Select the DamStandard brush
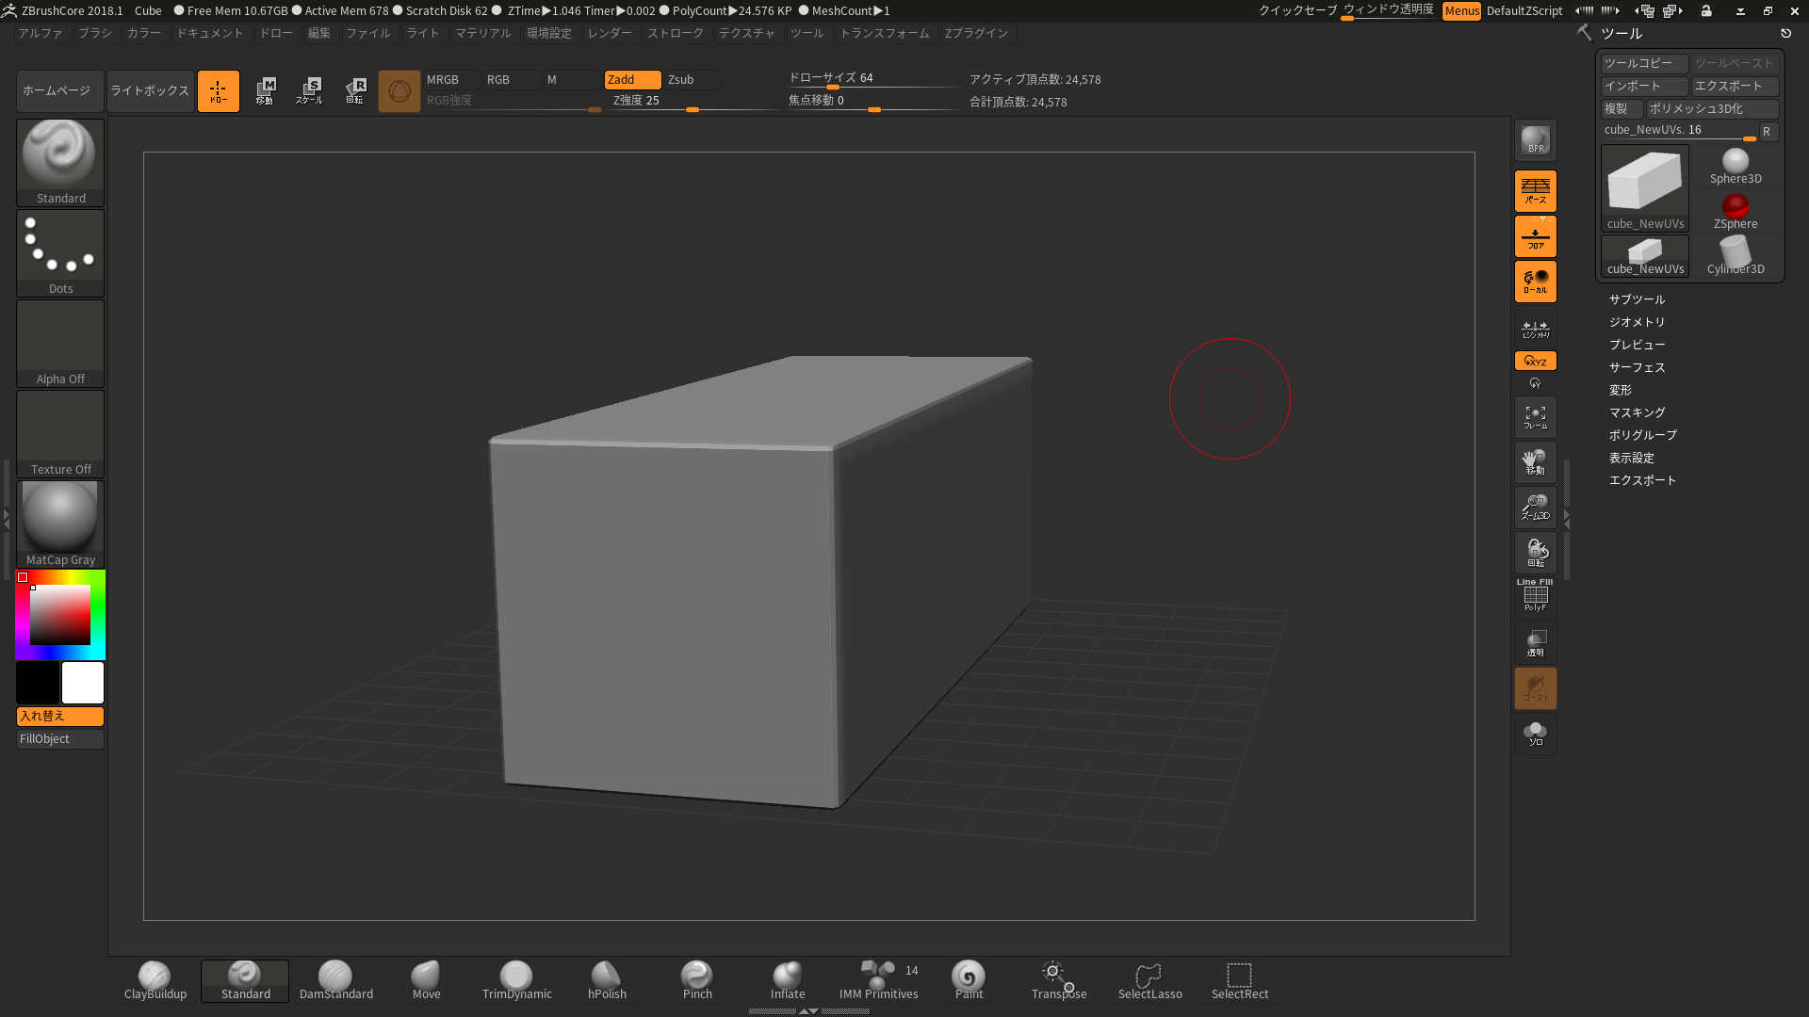 [335, 979]
